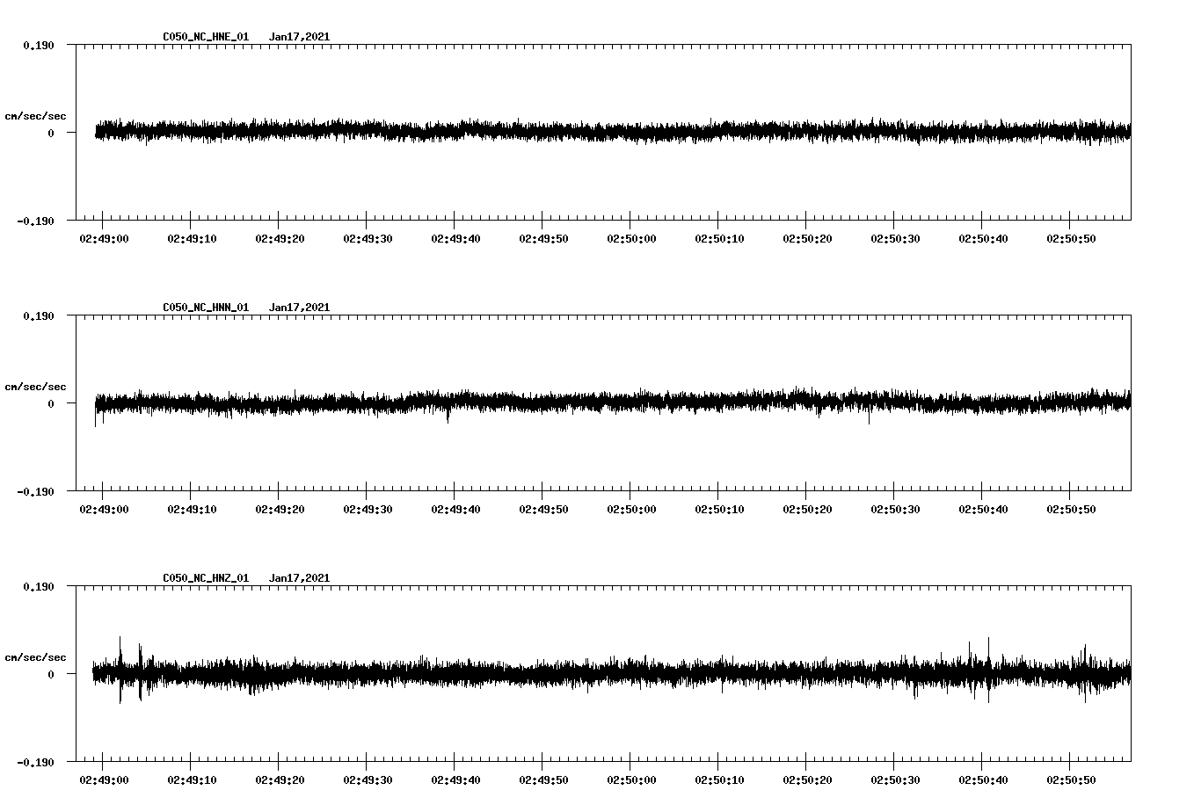Select the -0.190 lower amplitude label on HNZ plot

[36, 764]
